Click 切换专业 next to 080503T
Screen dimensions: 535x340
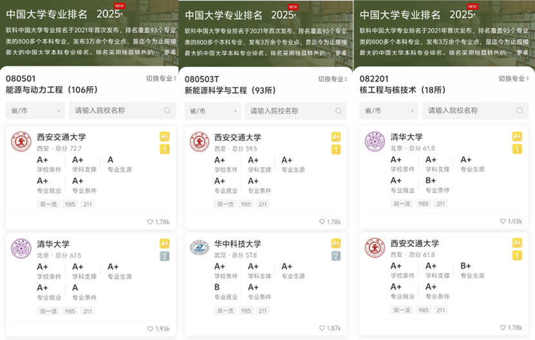pyautogui.click(x=332, y=79)
